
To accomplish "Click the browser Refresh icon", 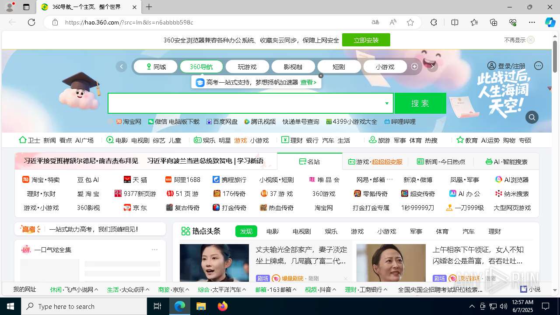I will (31, 22).
